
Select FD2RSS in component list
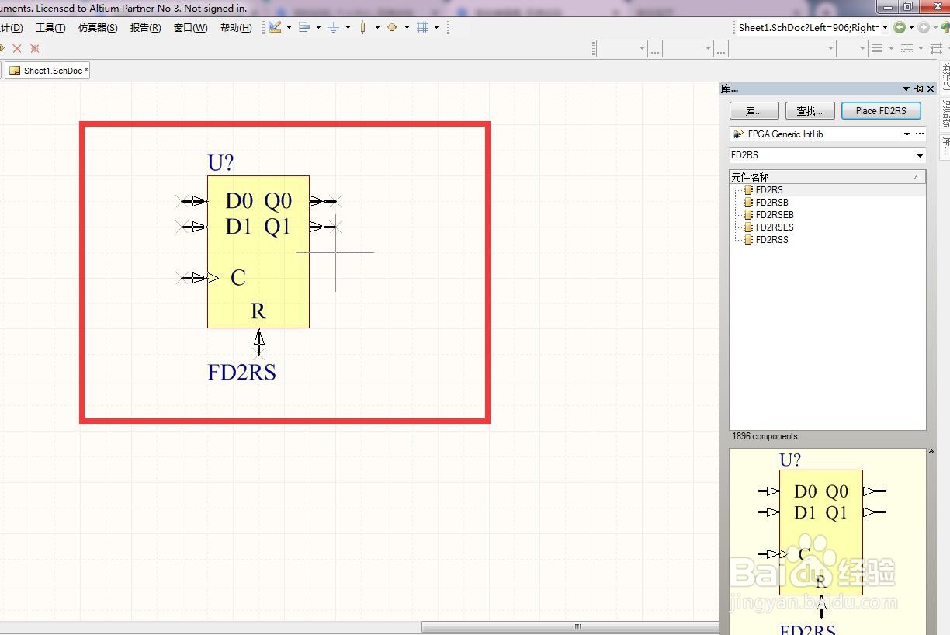click(x=771, y=240)
